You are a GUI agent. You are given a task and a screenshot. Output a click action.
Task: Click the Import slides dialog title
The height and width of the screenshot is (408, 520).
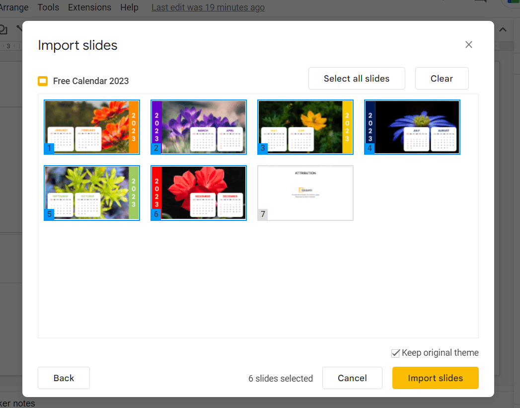(x=77, y=45)
